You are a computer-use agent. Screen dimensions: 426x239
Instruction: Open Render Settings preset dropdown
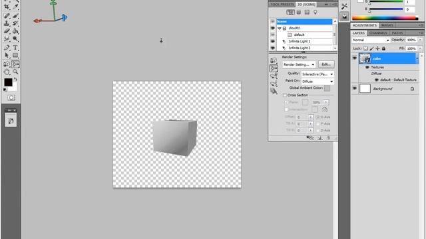point(299,64)
